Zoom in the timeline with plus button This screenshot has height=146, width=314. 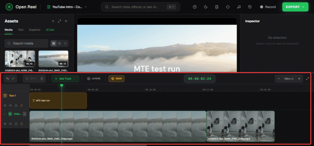[299, 79]
